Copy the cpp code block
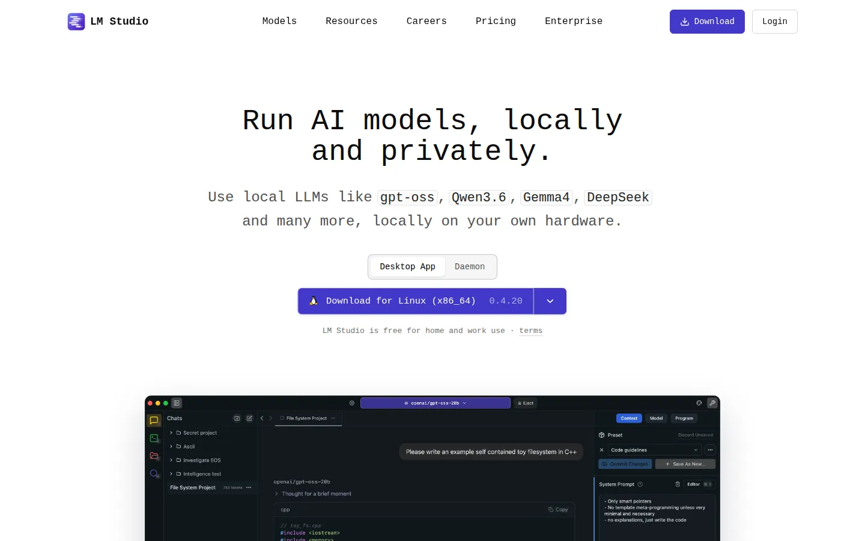Screen dimensions: 865x541 pyautogui.click(x=558, y=510)
